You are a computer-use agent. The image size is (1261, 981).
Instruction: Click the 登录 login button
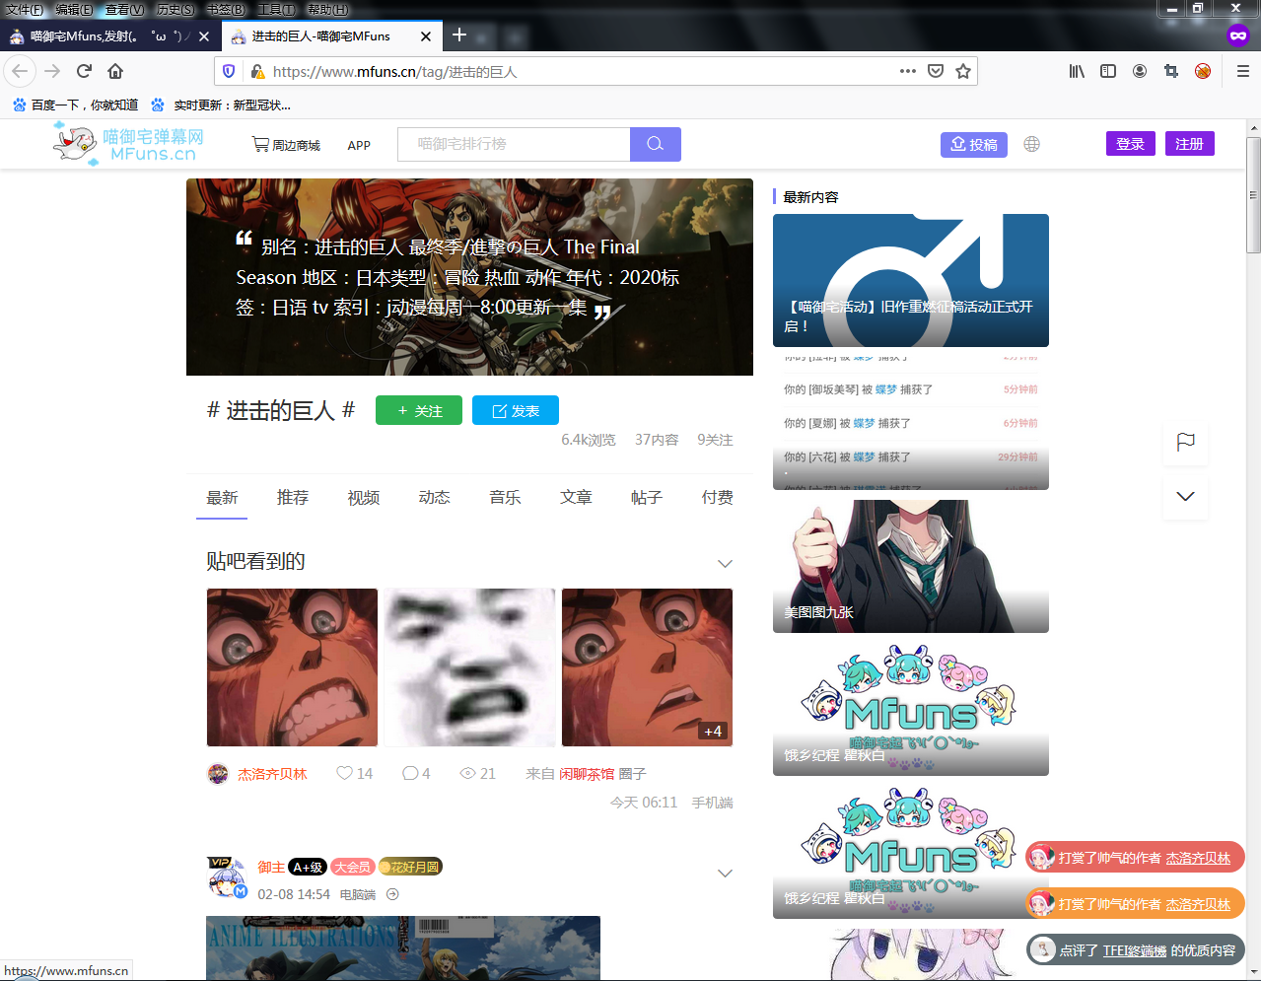[x=1130, y=144]
